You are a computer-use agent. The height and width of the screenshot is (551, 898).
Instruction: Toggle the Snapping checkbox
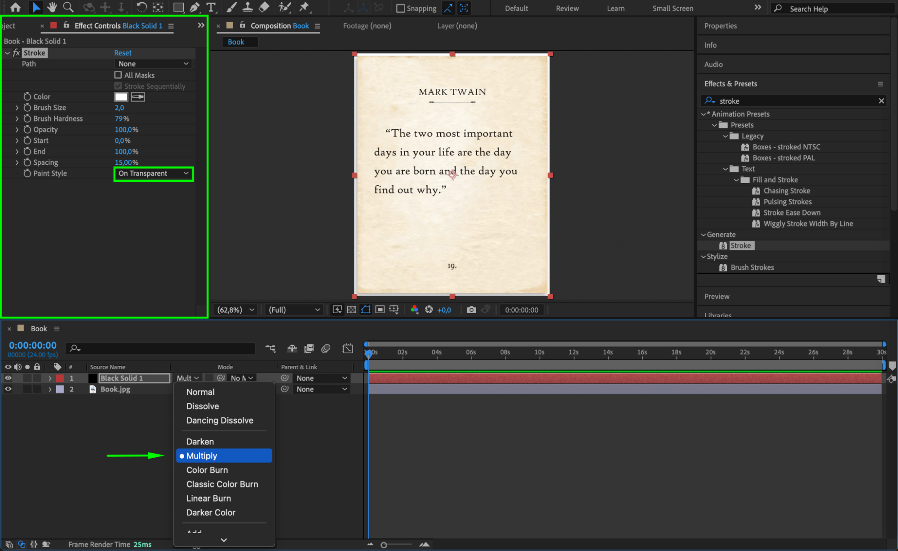click(400, 8)
